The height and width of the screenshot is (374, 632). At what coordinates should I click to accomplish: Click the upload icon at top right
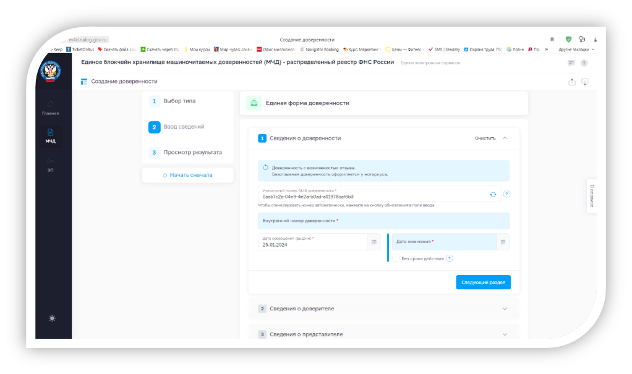571,81
